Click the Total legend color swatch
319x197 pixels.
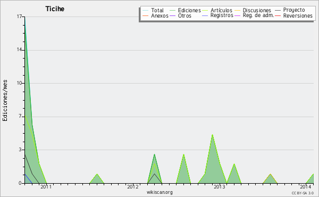(146, 11)
